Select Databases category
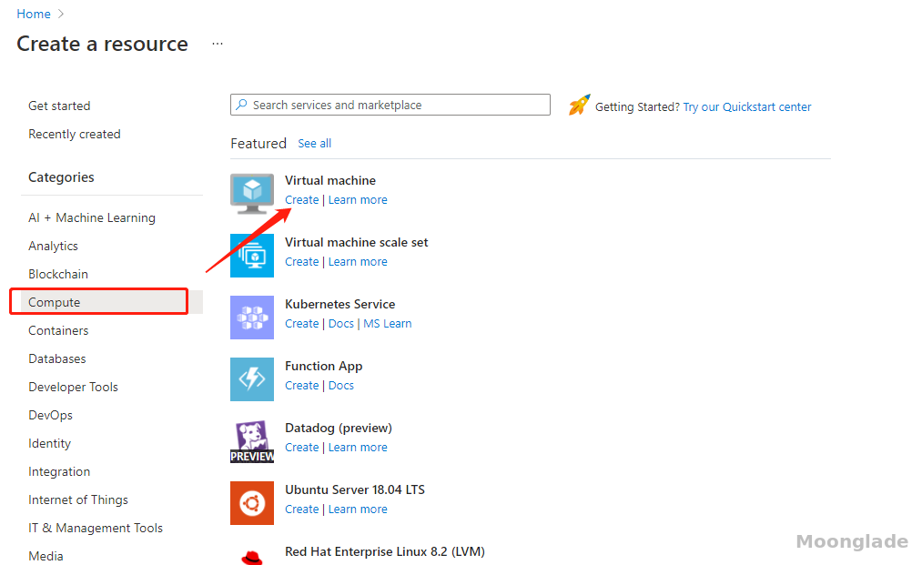 tap(57, 358)
